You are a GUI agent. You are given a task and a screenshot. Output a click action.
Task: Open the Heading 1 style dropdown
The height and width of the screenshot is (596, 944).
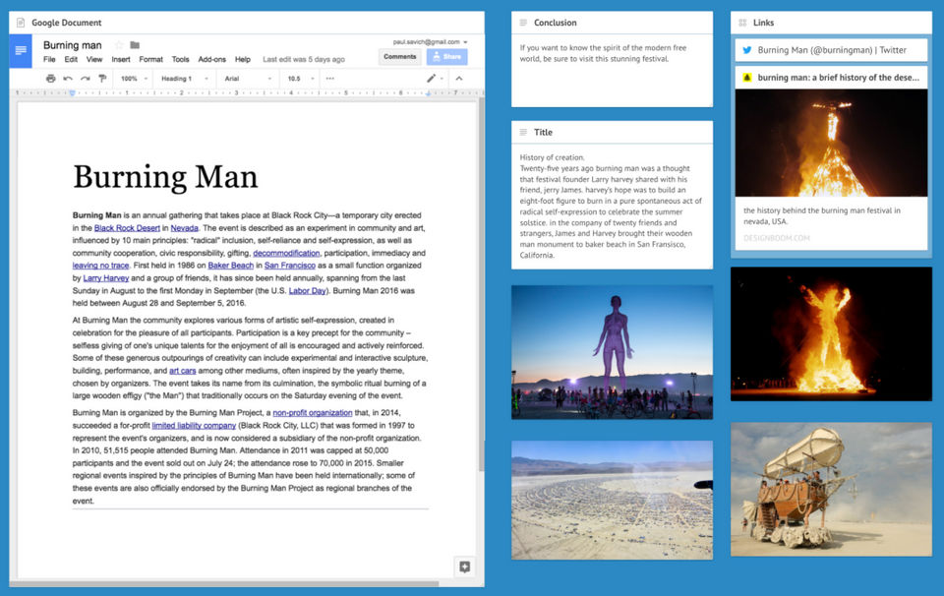(184, 79)
